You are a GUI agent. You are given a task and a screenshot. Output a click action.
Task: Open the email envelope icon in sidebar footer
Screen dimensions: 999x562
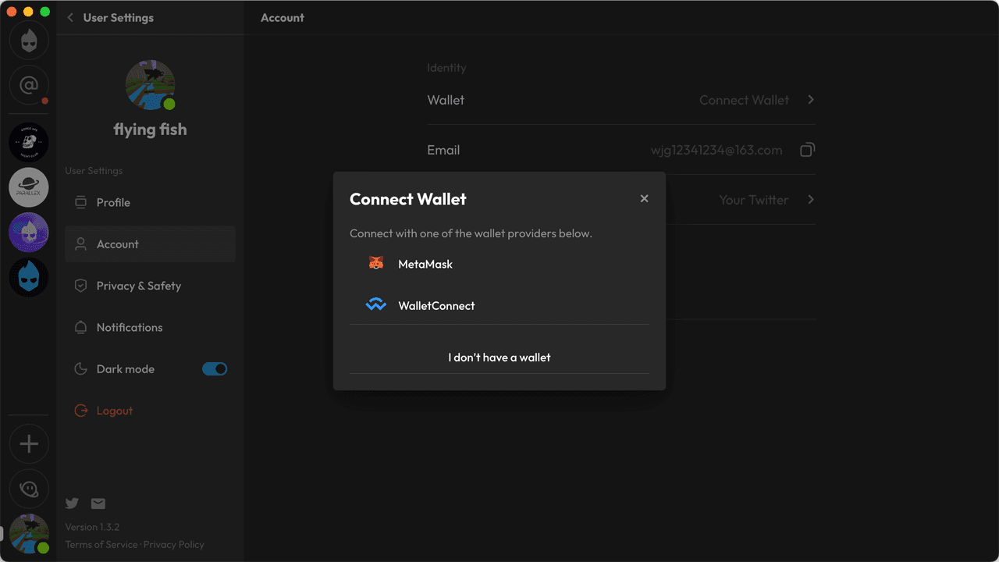coord(98,503)
